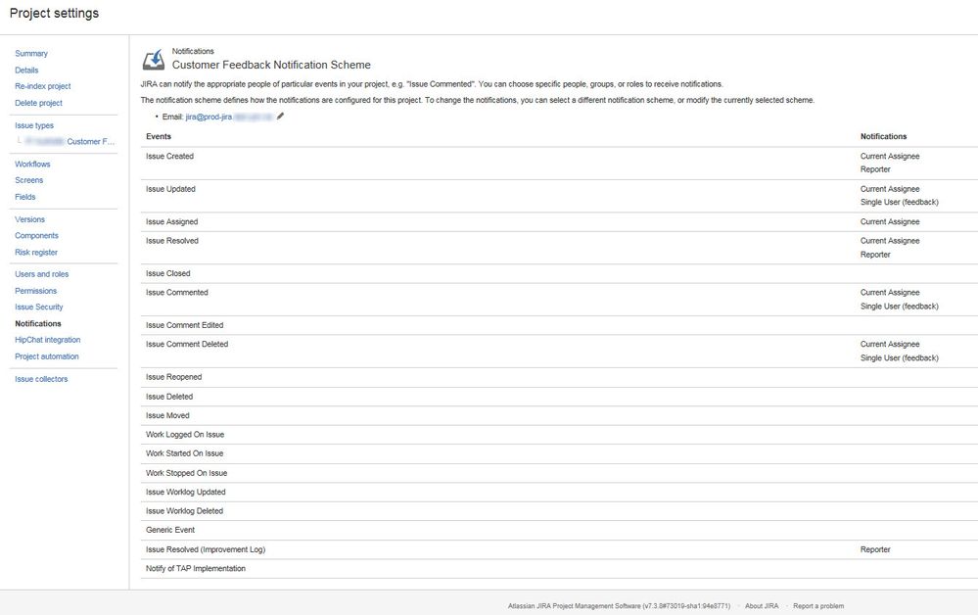
Task: Click Notify of TAP Implementation event
Action: [x=195, y=568]
